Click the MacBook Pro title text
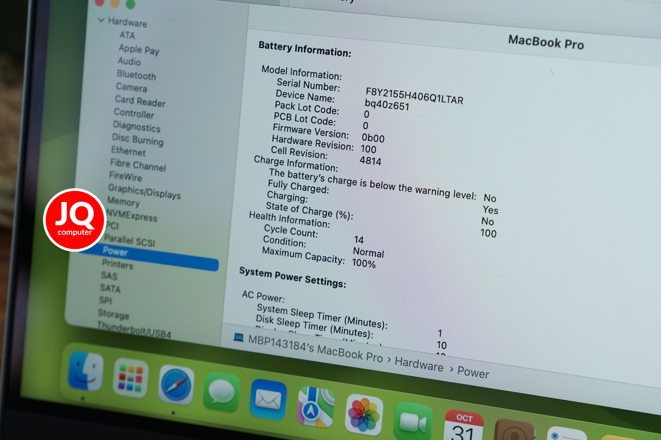Image resolution: width=661 pixels, height=440 pixels. tap(546, 42)
